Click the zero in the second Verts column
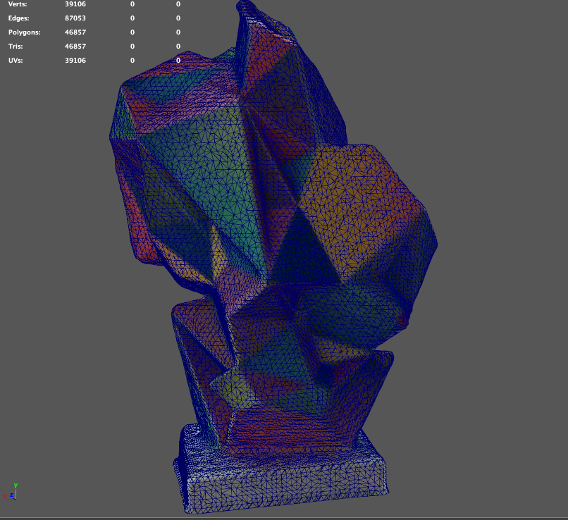Screen dimensions: 568x520 click(x=132, y=4)
